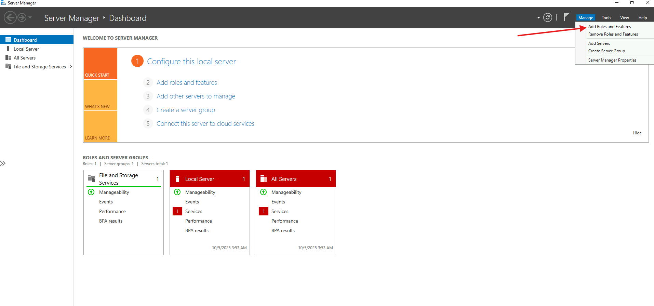
Task: Open Services in All Servers tile
Action: pyautogui.click(x=280, y=212)
